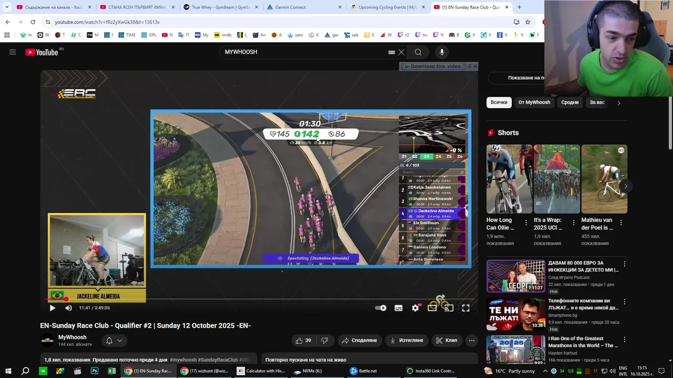
Task: Open the TIME bookmark
Action: coord(127,35)
